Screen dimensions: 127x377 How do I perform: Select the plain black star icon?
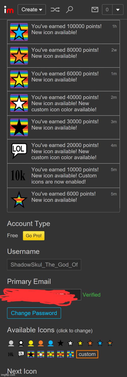coord(60,343)
